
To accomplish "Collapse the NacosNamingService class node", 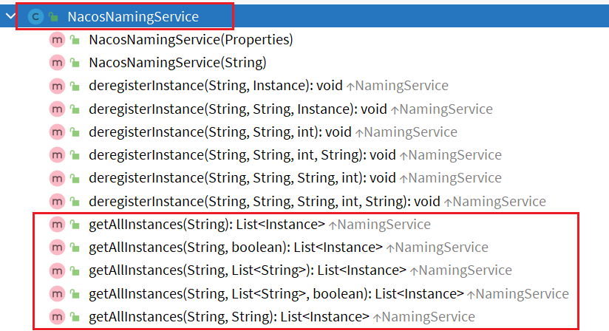I will 10,16.
